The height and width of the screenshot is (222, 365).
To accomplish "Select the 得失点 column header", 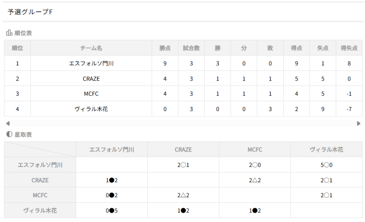I will [x=349, y=48].
